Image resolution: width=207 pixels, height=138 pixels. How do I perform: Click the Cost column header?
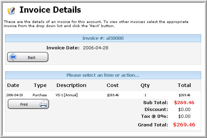[x=113, y=85]
